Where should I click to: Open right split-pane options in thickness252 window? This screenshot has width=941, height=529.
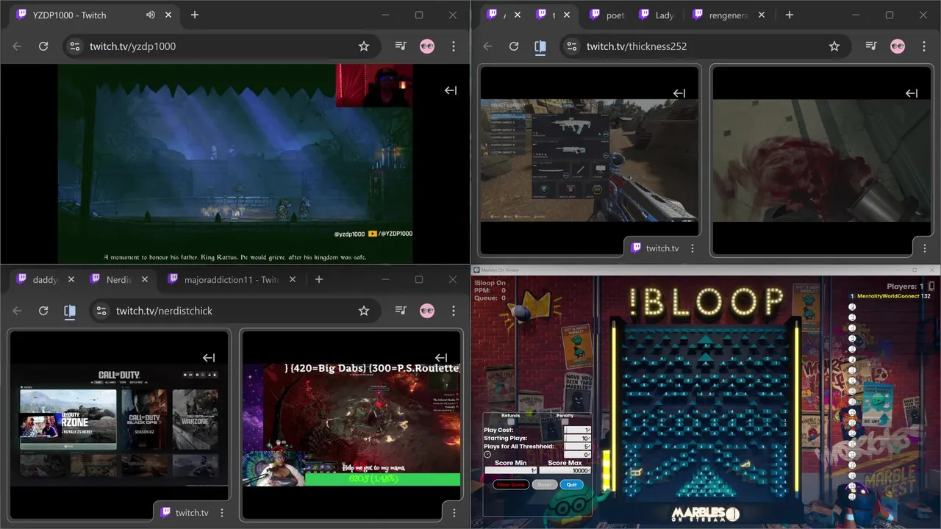point(925,248)
